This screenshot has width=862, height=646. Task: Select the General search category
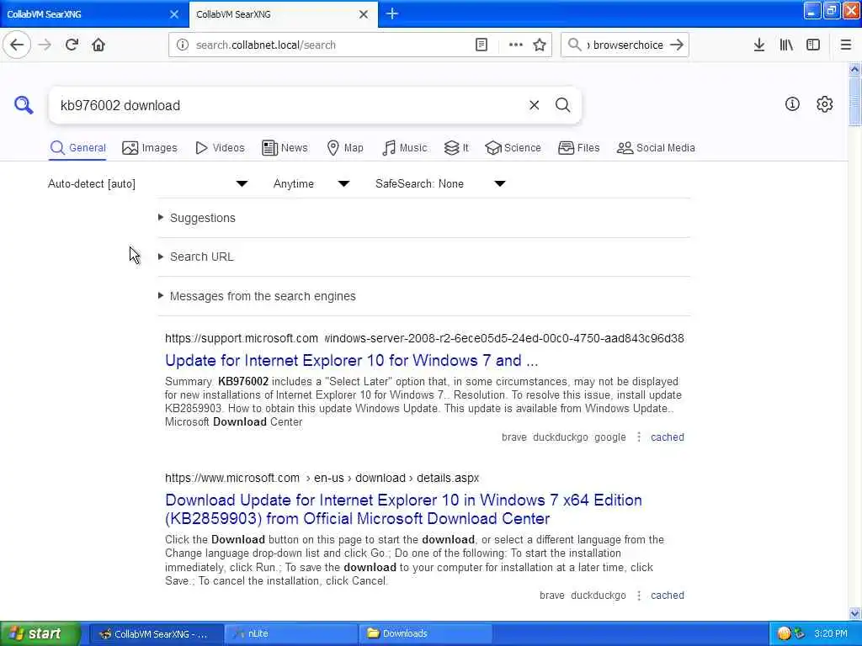[77, 148]
